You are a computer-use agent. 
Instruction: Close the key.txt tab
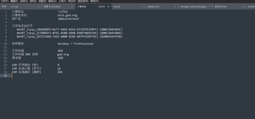(x=142, y=7)
